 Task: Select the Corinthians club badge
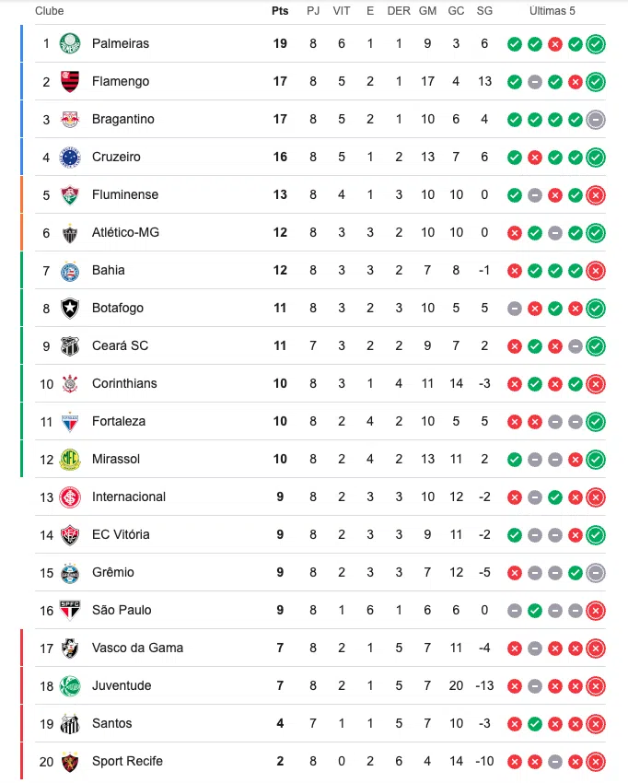[x=72, y=383]
